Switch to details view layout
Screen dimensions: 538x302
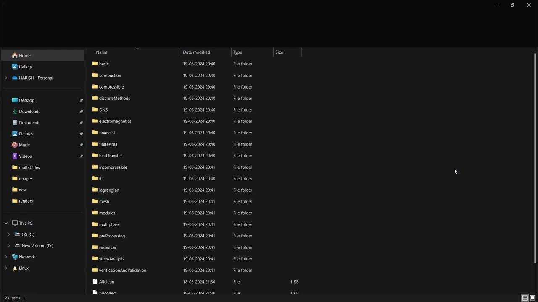pyautogui.click(x=525, y=298)
